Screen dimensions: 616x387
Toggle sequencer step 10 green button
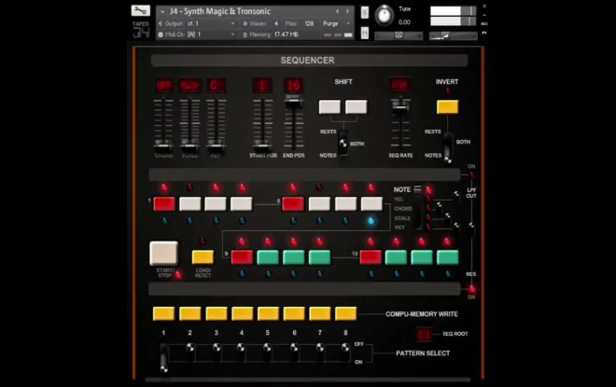tap(268, 257)
